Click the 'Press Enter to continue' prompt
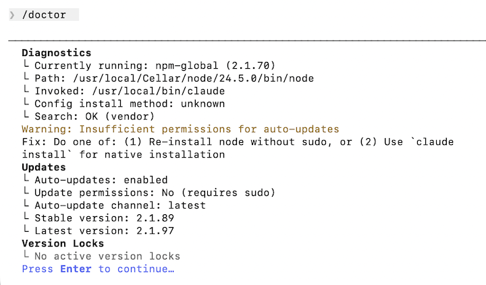Screen dimensions: 486x285 [x=98, y=269]
